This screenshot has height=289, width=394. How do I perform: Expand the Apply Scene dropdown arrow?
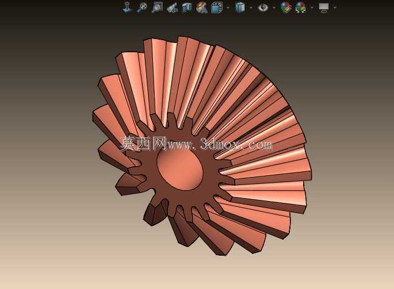(312, 8)
